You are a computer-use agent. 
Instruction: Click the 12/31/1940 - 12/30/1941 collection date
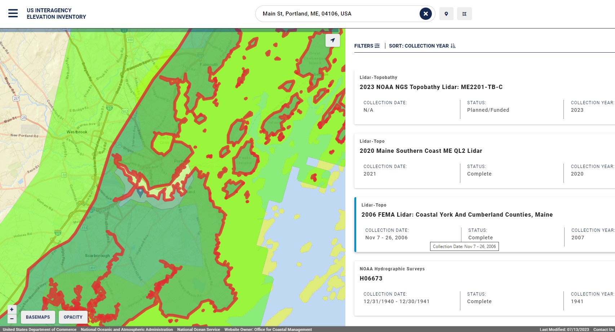pyautogui.click(x=397, y=301)
